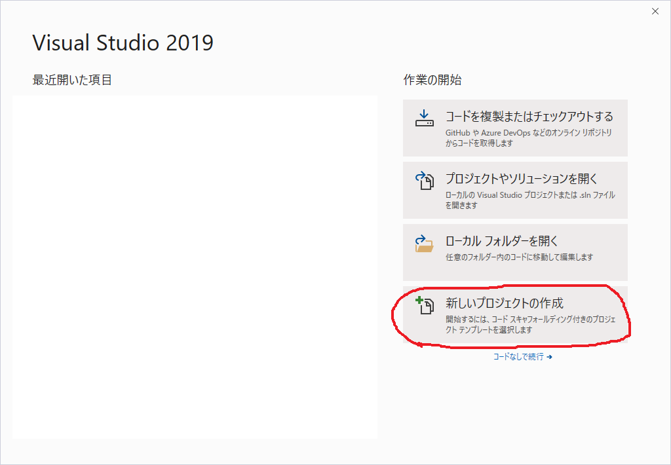Follow the コードなしで続行 link

[x=518, y=357]
